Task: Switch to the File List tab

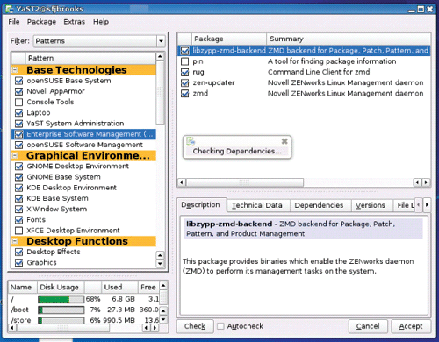Action: pos(405,205)
